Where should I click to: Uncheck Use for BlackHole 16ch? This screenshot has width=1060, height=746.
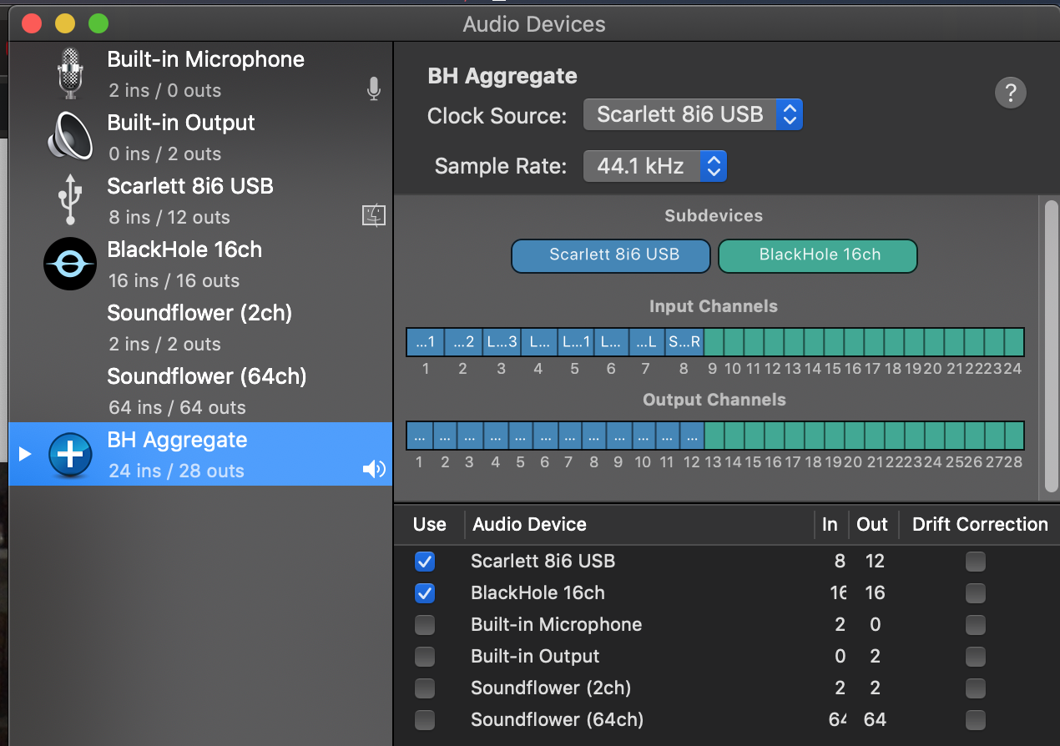click(x=425, y=593)
